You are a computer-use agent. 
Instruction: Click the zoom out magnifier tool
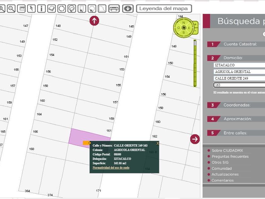tap(11, 9)
